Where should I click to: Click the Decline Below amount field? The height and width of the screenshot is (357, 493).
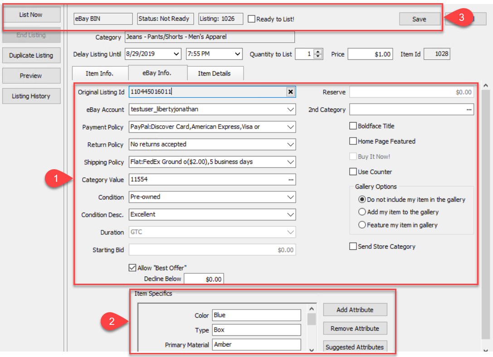(204, 279)
